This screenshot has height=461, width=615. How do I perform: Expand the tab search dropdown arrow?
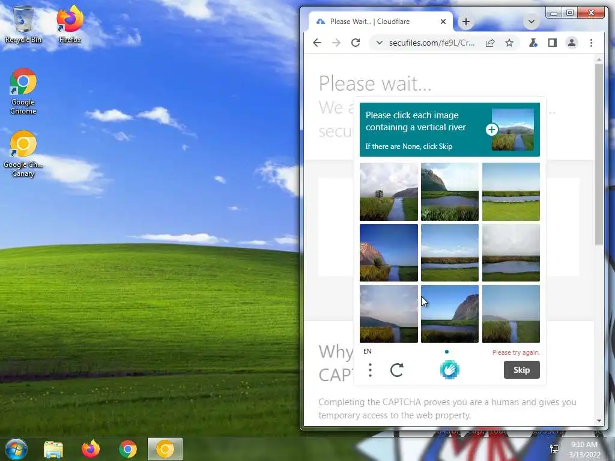click(x=532, y=22)
